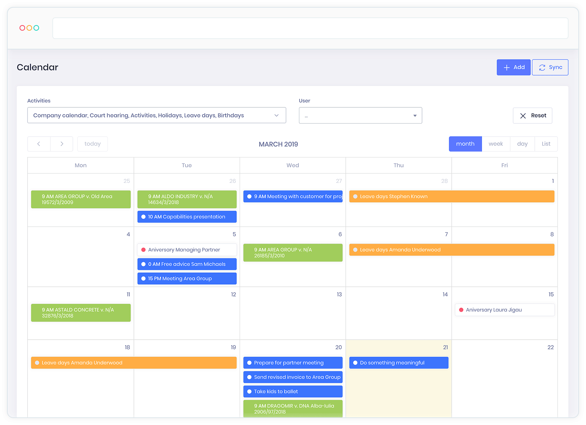Click the Fri column header
The image size is (586, 425).
click(504, 165)
